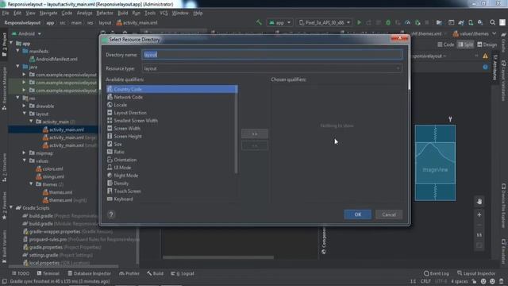Viewport: 508px width, 286px height.
Task: Click the 4 spaces indent status entry
Action: [459, 281]
